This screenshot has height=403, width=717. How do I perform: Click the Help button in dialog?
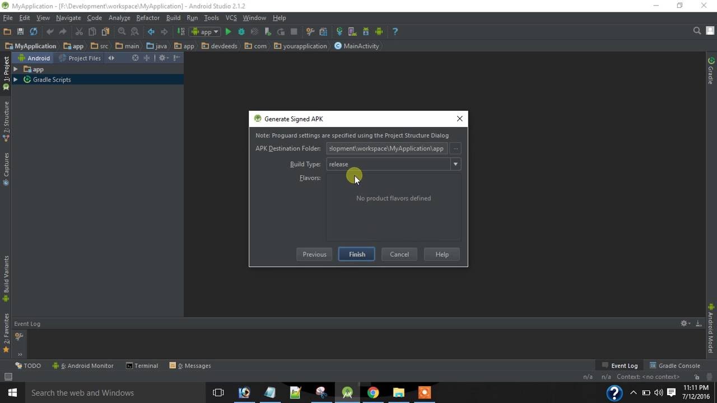pyautogui.click(x=442, y=254)
